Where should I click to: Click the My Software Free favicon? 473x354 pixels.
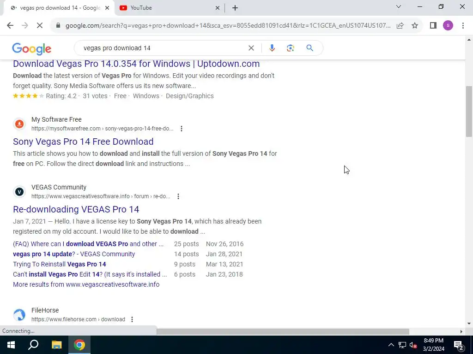coord(19,124)
